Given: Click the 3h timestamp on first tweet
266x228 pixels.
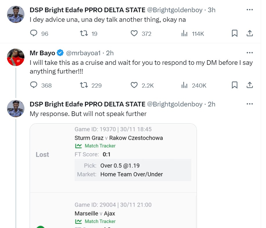Looking at the screenshot, I should [212, 10].
